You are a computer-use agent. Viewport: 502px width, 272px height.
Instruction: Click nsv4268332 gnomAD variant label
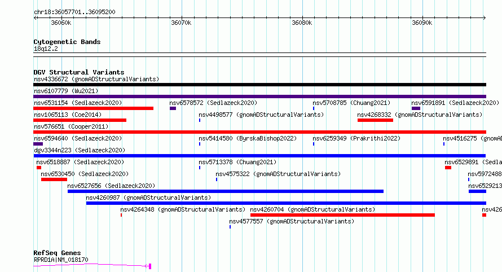click(x=420, y=115)
